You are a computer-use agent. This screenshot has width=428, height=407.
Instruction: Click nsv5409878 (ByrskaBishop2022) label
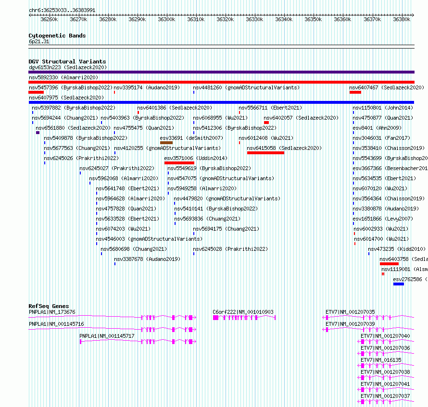click(86, 138)
